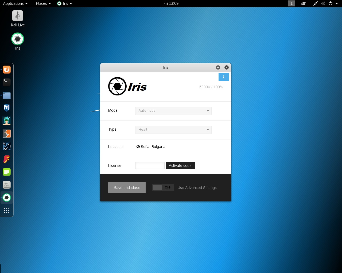The image size is (342, 273).
Task: Click workspace indicator 1 in top bar
Action: point(292,3)
